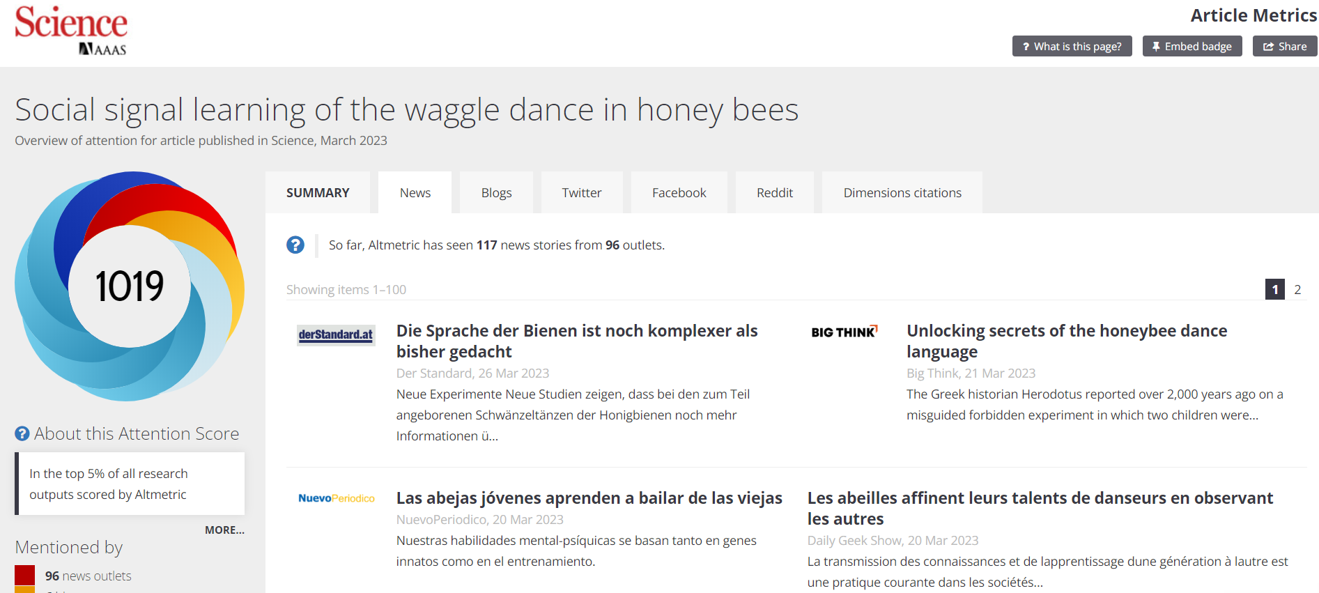Click the Altmetric donut score badge
This screenshot has width=1319, height=593.
tap(130, 286)
